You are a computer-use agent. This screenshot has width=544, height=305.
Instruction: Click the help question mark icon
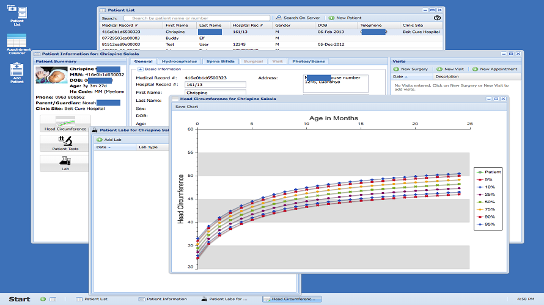tap(437, 18)
